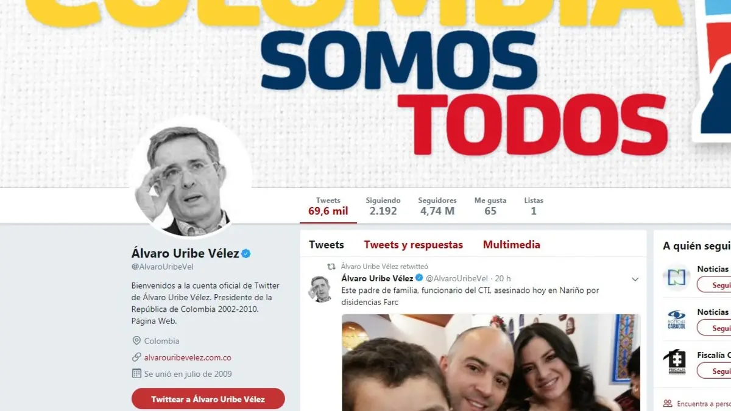Select the Tweets timeline tab

327,245
